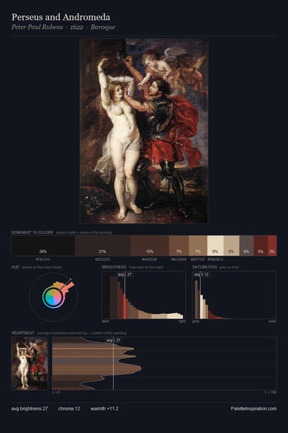Select the 21% dark brown swatch
Image resolution: width=288 pixels, height=433 pixels.
[x=102, y=245]
